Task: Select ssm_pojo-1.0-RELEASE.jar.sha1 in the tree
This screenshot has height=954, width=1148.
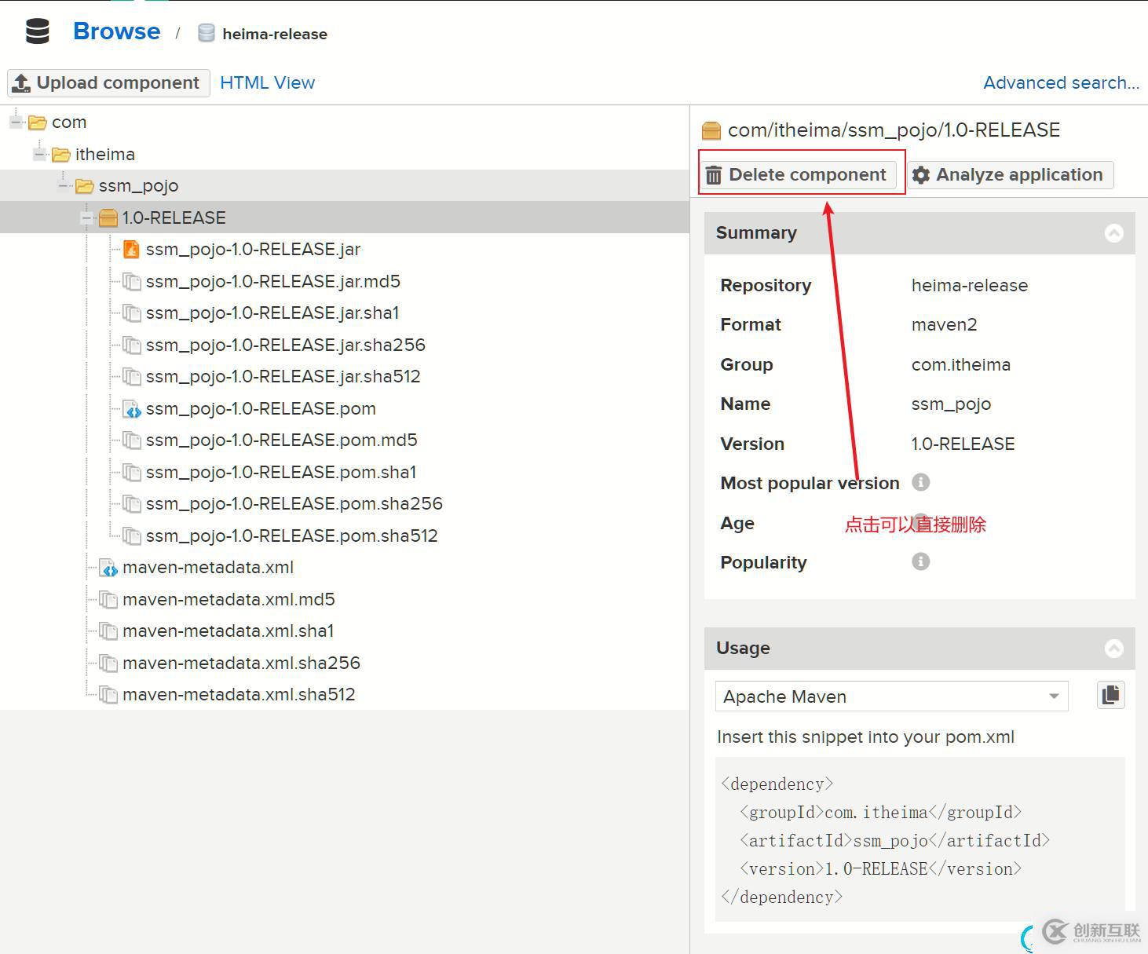Action: click(x=272, y=313)
